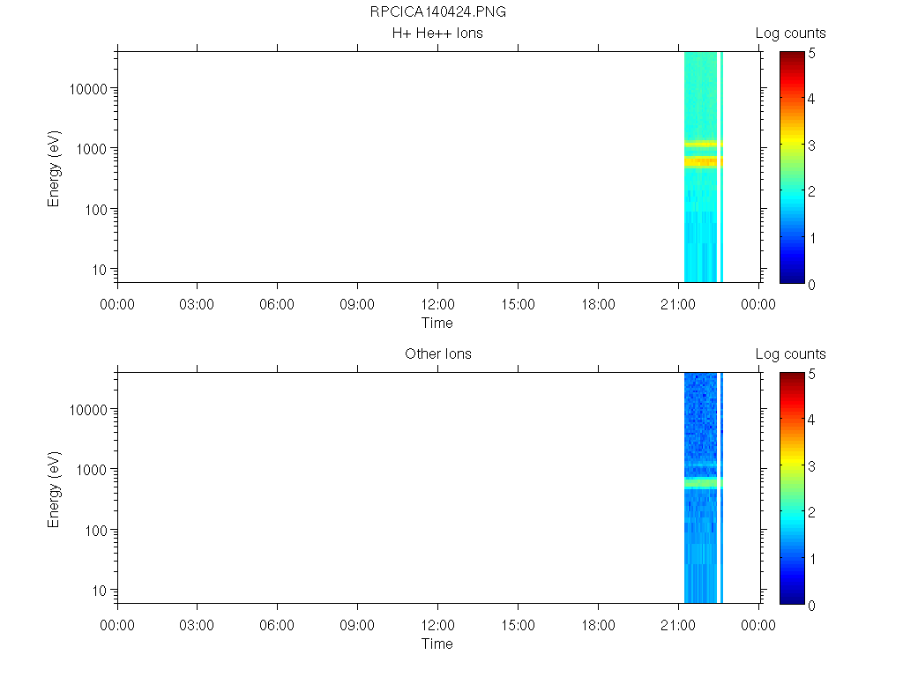Click the top plot's color scale bar

[x=792, y=167]
